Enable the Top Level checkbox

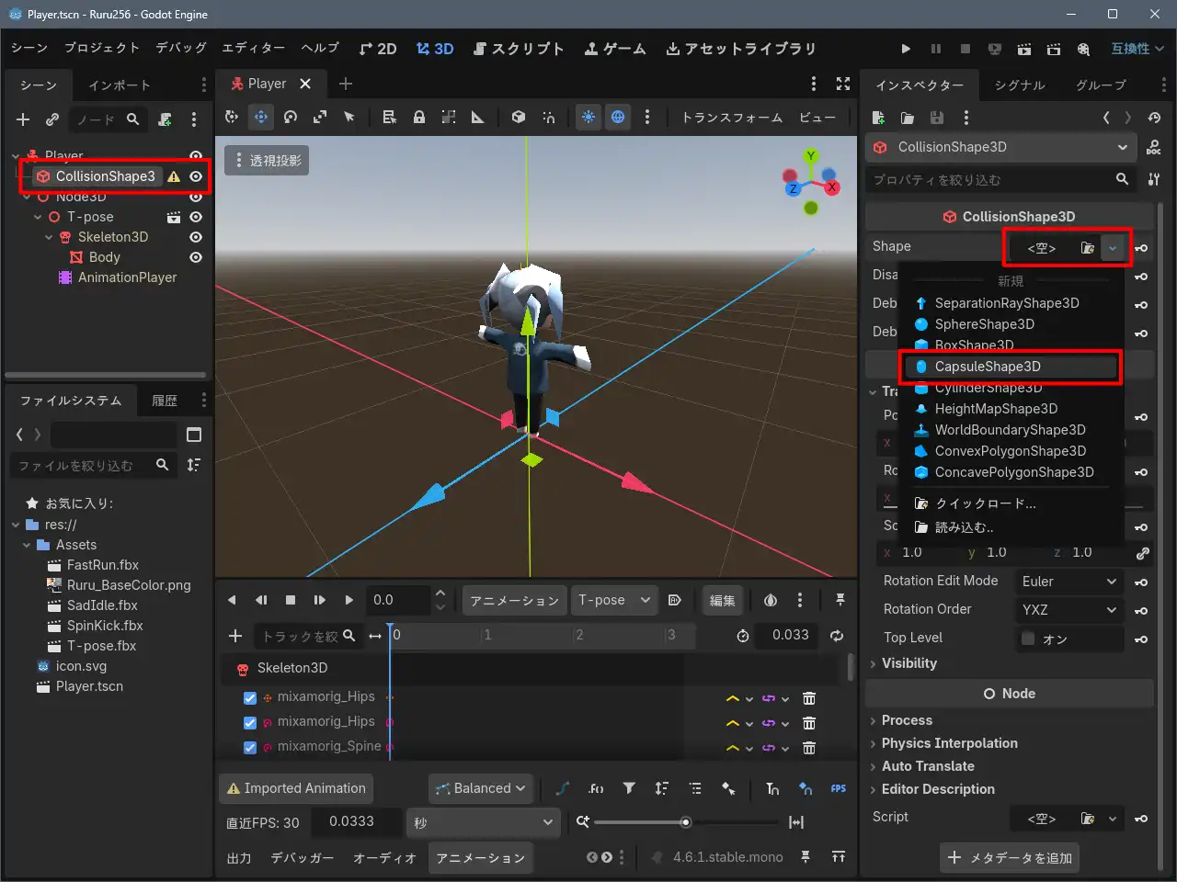coord(1028,638)
